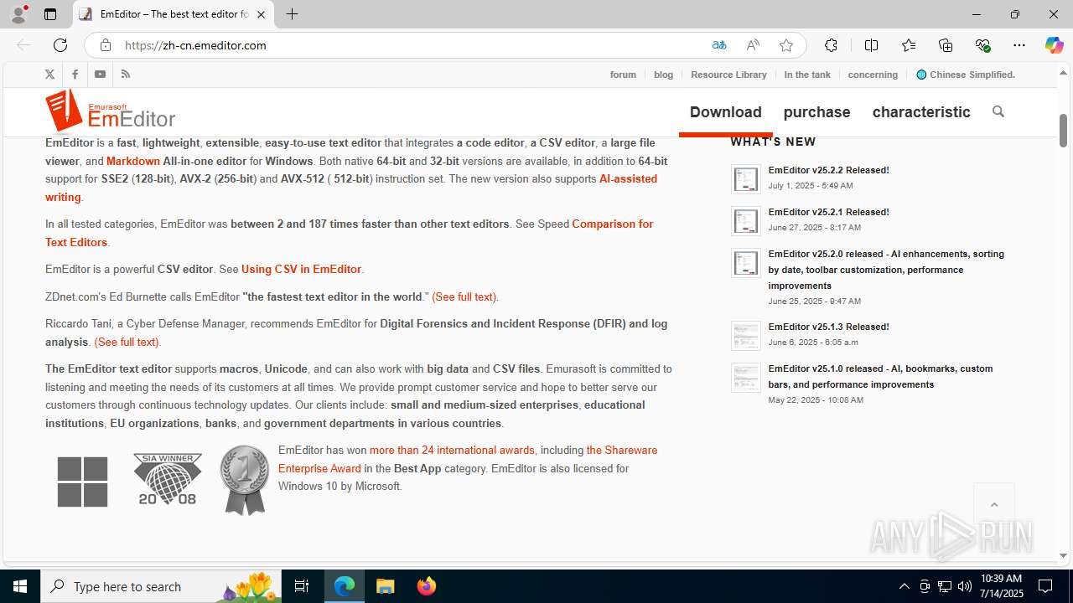Click the taskbar clock showing 10:39 AM
1073x603 pixels.
coord(1001,586)
